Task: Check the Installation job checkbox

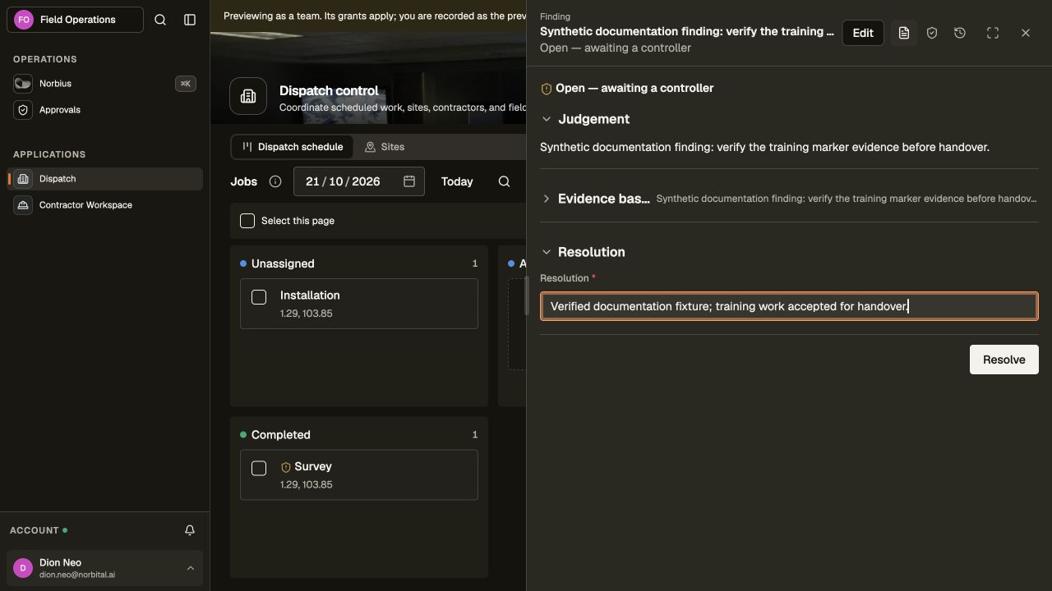Action: click(x=259, y=297)
